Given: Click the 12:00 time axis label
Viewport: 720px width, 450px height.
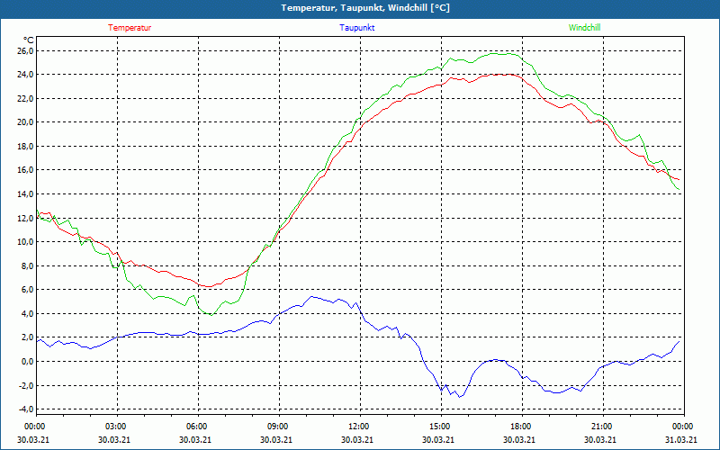Looking at the screenshot, I should click(359, 426).
